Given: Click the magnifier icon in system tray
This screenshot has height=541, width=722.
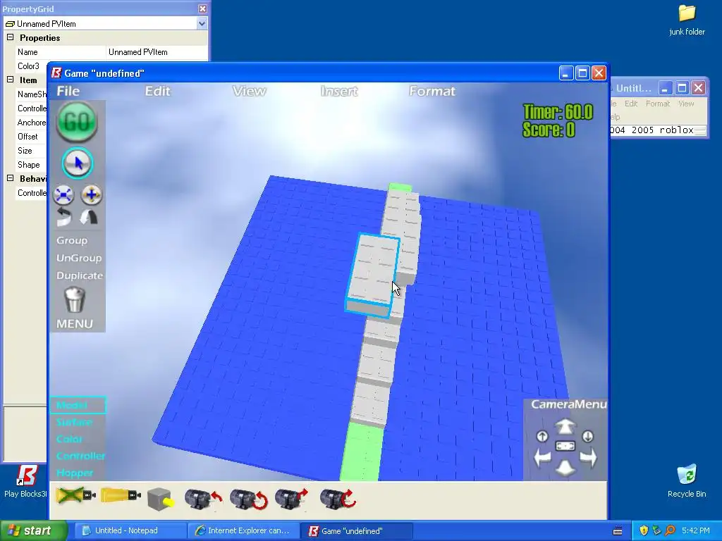Looking at the screenshot, I should [x=671, y=530].
